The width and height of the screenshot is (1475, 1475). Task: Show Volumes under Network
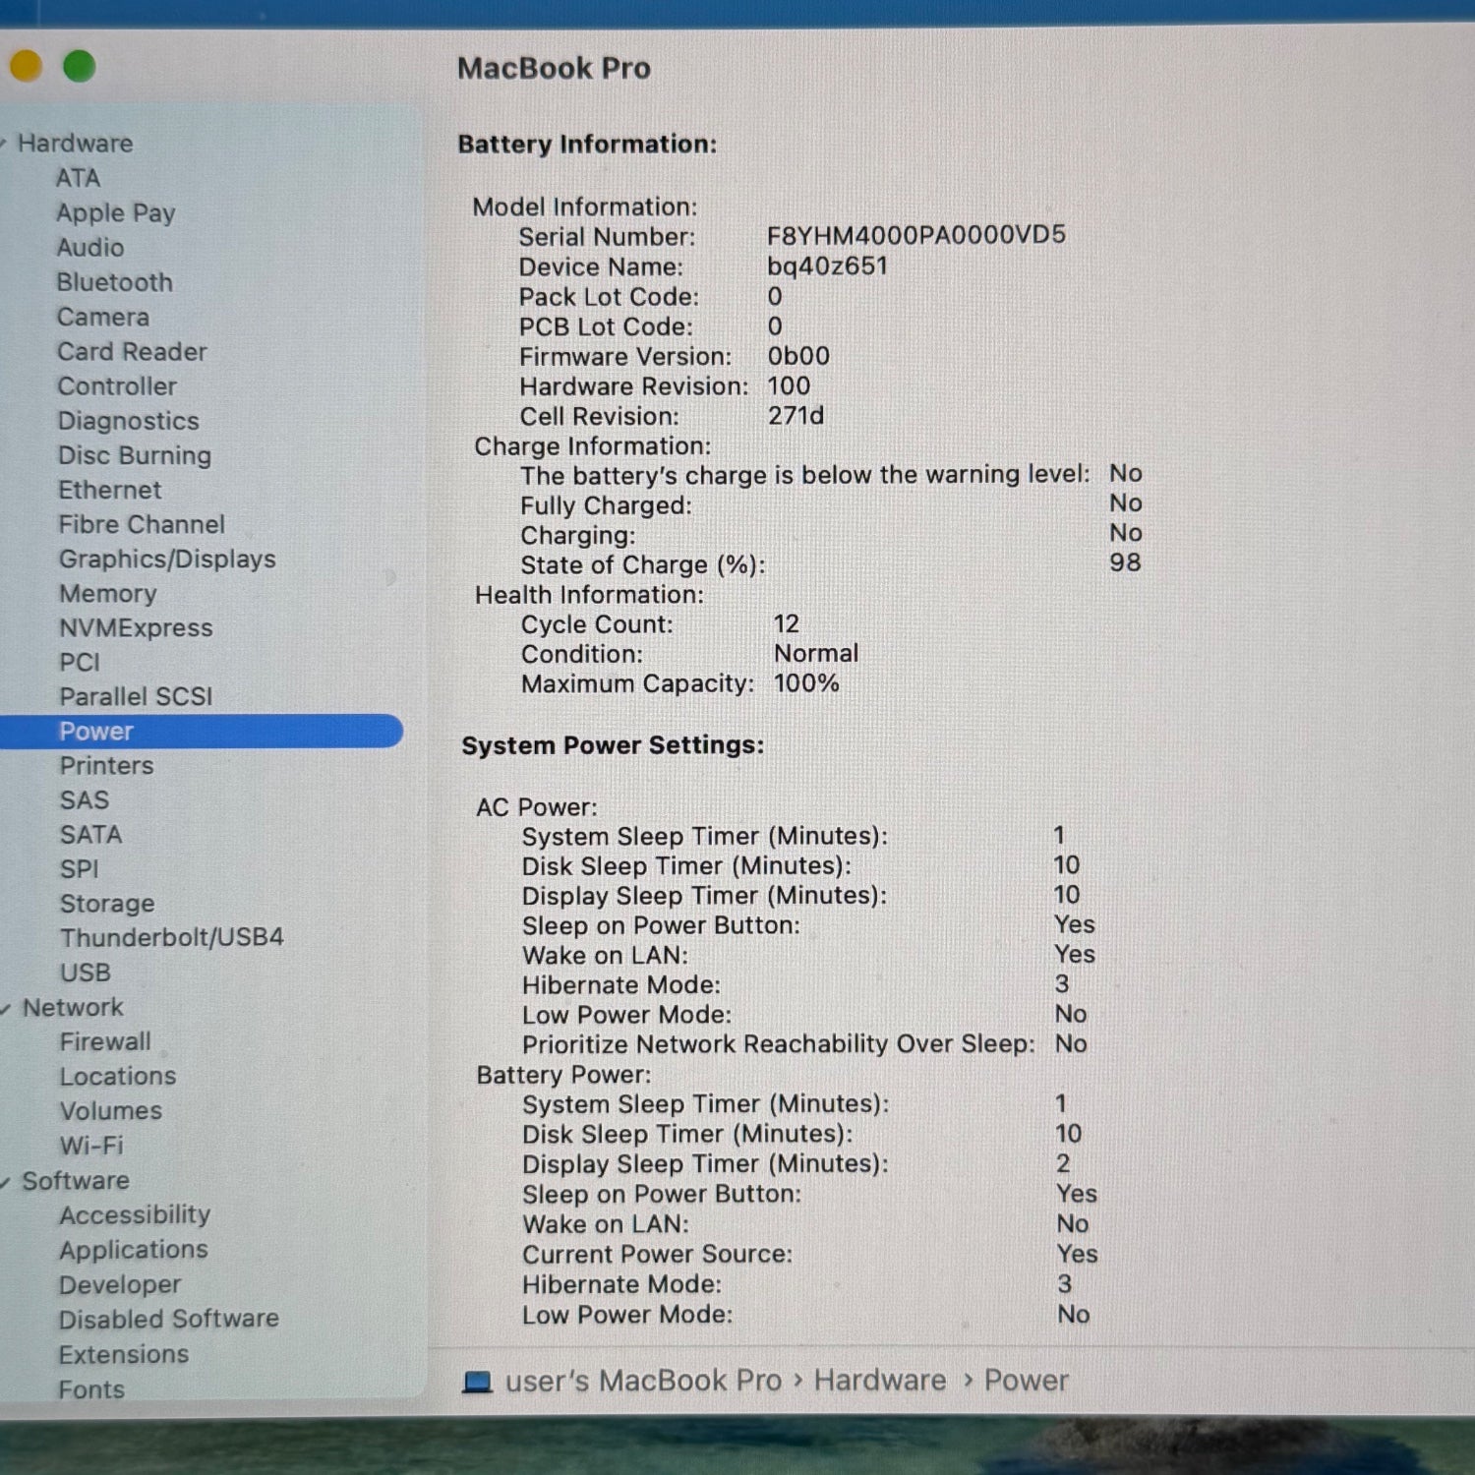point(111,1111)
